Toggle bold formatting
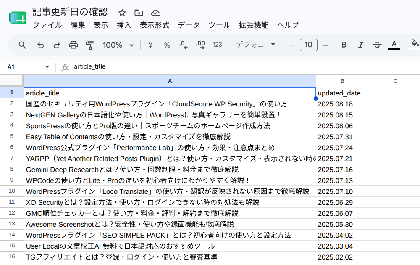This screenshot has width=420, height=265. coord(344,45)
